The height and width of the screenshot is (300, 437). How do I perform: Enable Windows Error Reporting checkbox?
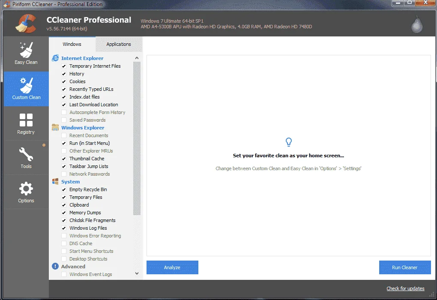(x=64, y=236)
